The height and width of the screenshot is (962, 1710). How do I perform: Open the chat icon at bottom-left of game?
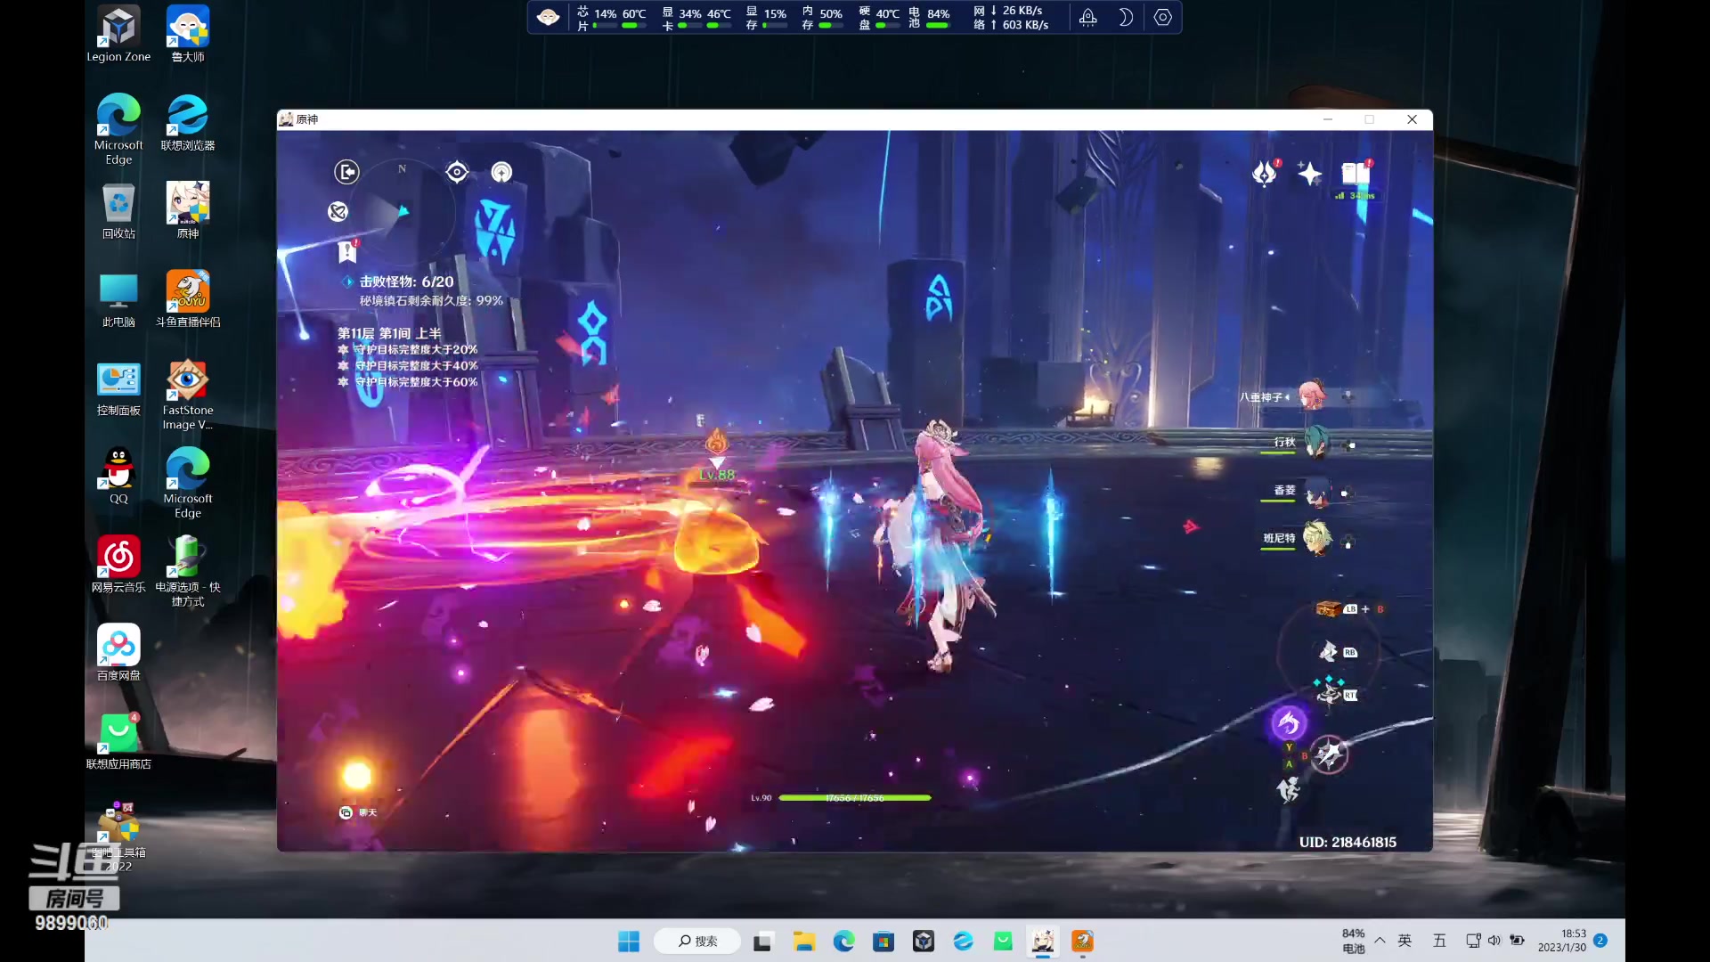tap(346, 812)
